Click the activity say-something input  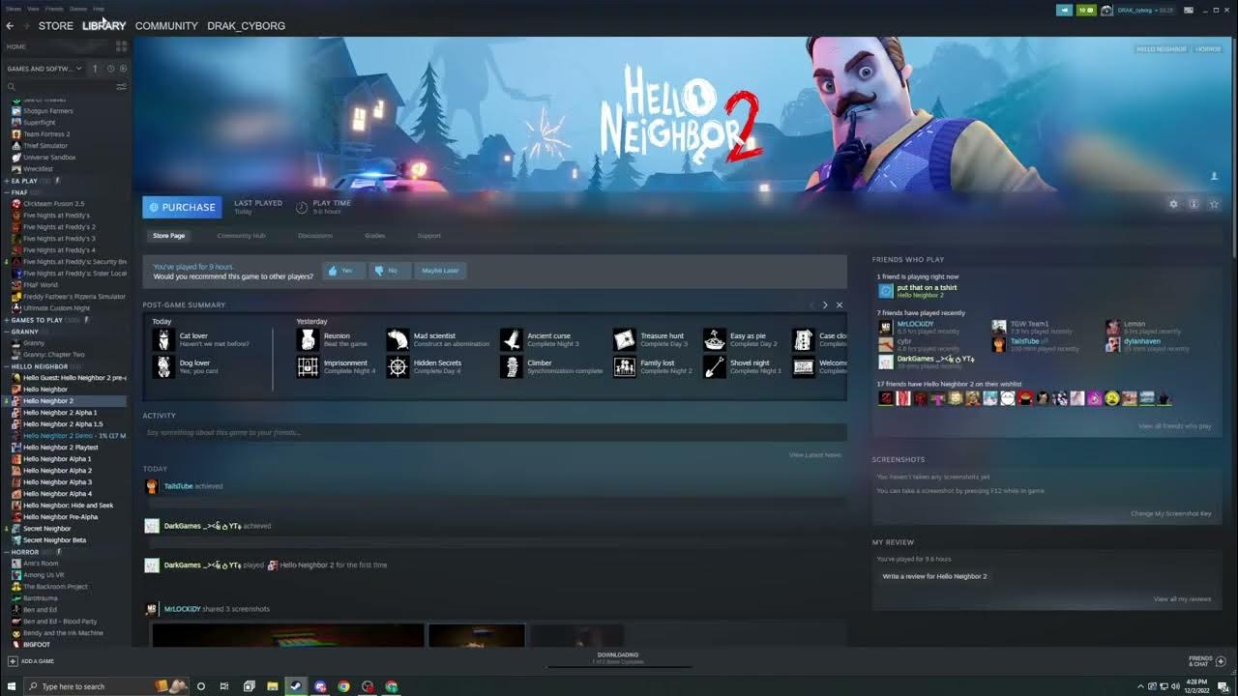[x=494, y=433]
